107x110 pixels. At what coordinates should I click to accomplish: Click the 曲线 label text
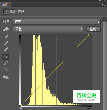click(21, 12)
